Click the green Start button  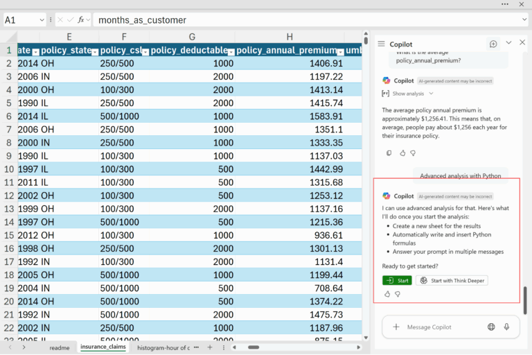click(397, 280)
